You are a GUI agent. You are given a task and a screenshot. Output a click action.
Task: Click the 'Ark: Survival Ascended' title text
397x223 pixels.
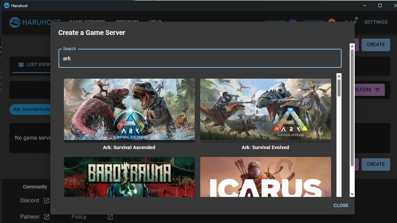tap(129, 147)
